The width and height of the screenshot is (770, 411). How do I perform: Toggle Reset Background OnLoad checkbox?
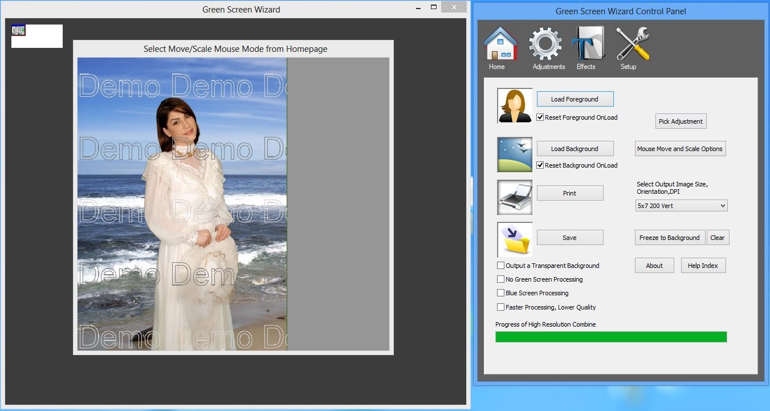click(x=540, y=165)
